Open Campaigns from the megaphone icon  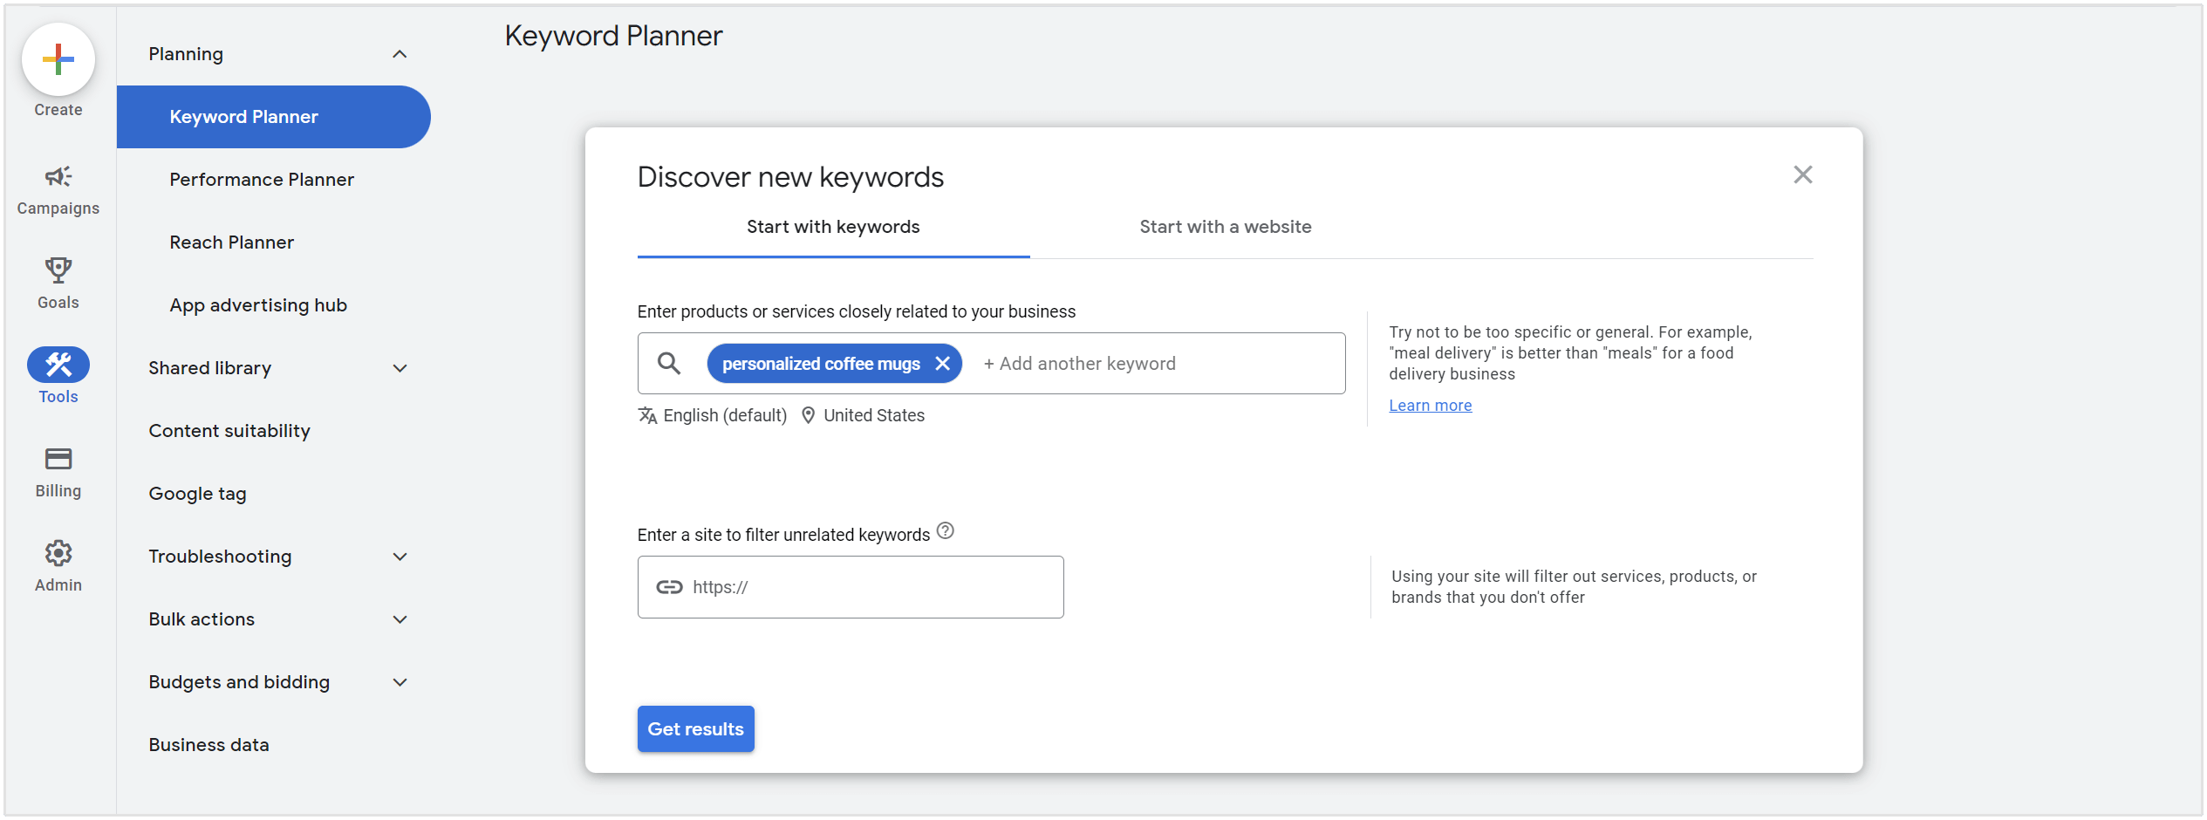(x=58, y=177)
